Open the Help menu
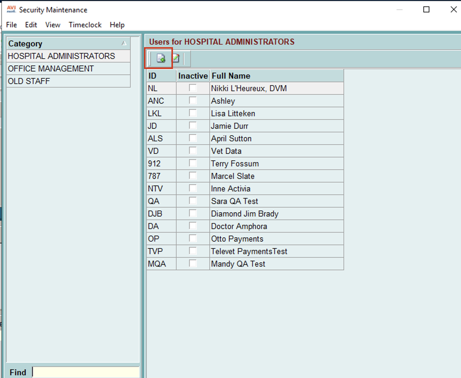 pyautogui.click(x=117, y=25)
